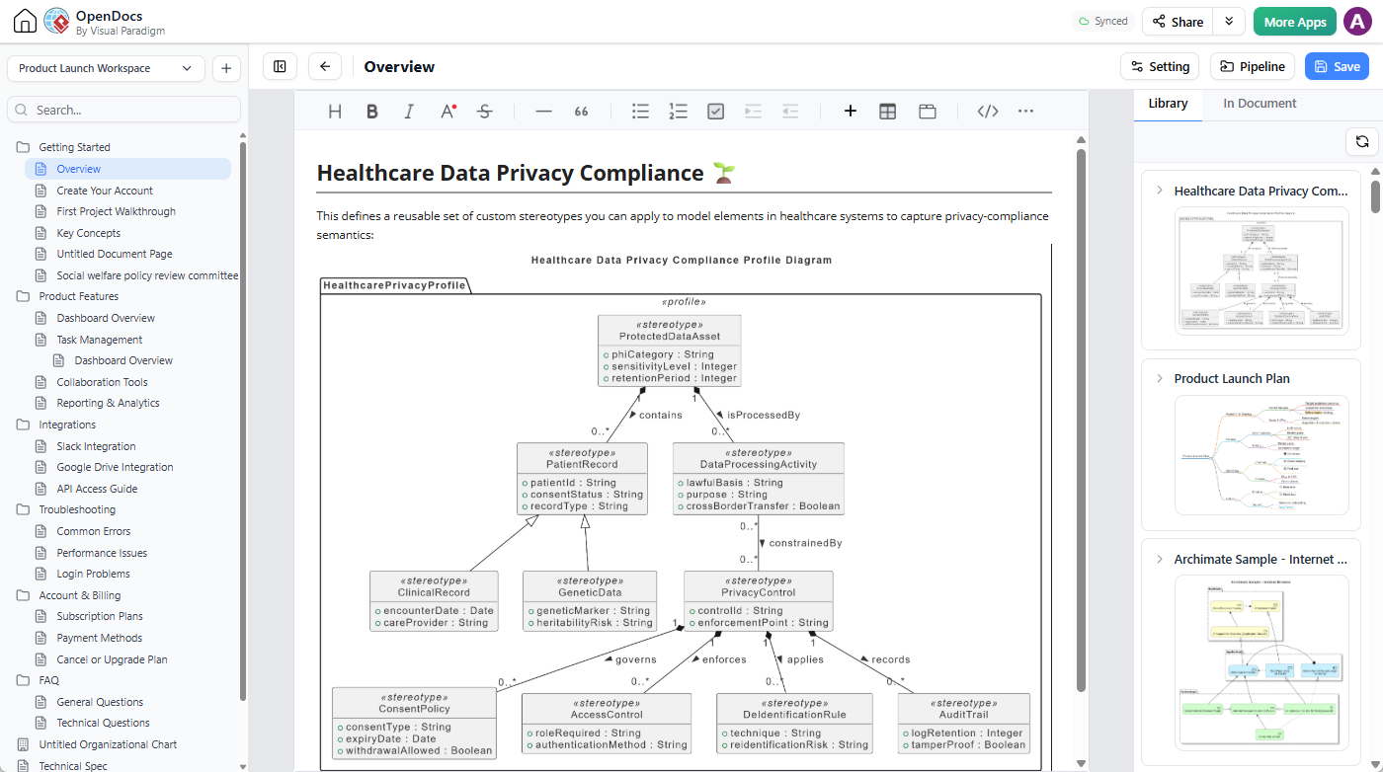Toggle italic formatting

409,112
